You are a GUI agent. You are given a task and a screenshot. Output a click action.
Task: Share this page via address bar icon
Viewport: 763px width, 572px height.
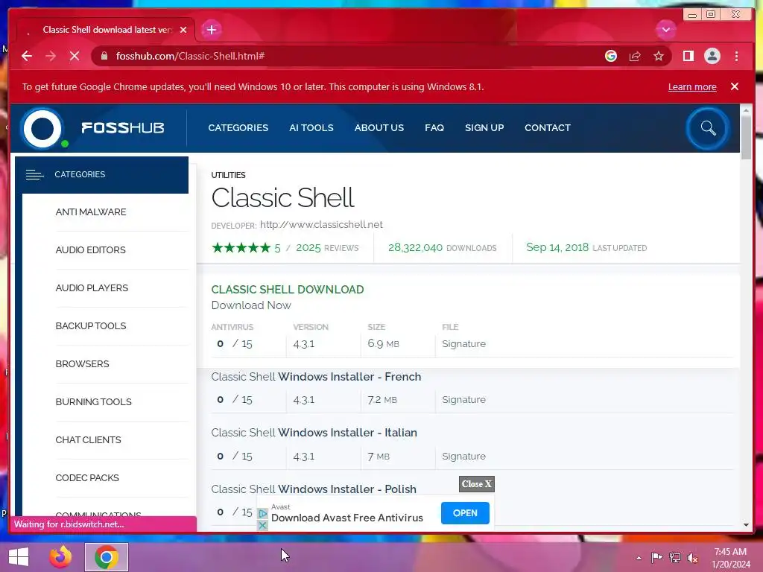click(635, 56)
